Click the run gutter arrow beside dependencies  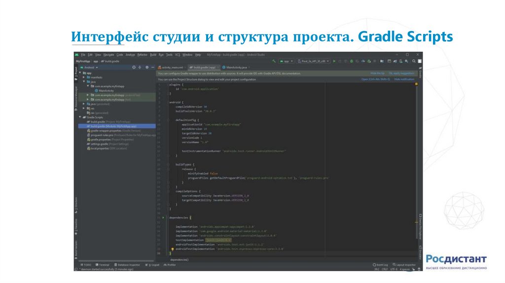point(163,217)
